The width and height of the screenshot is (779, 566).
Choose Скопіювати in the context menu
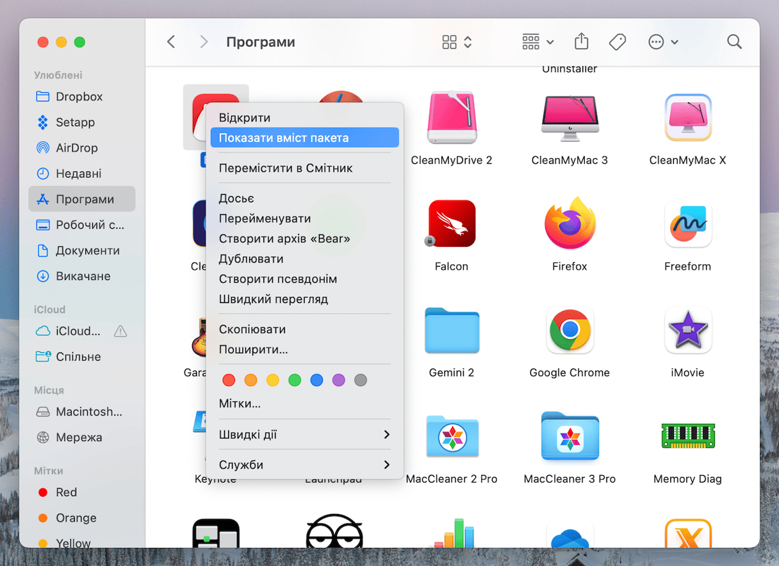tap(304, 329)
